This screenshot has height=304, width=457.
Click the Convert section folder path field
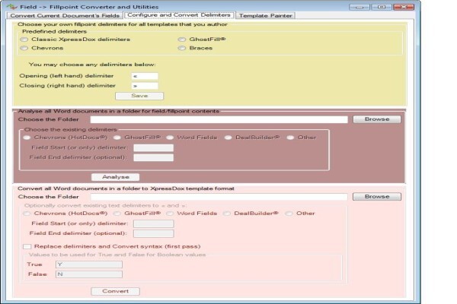[219, 197]
